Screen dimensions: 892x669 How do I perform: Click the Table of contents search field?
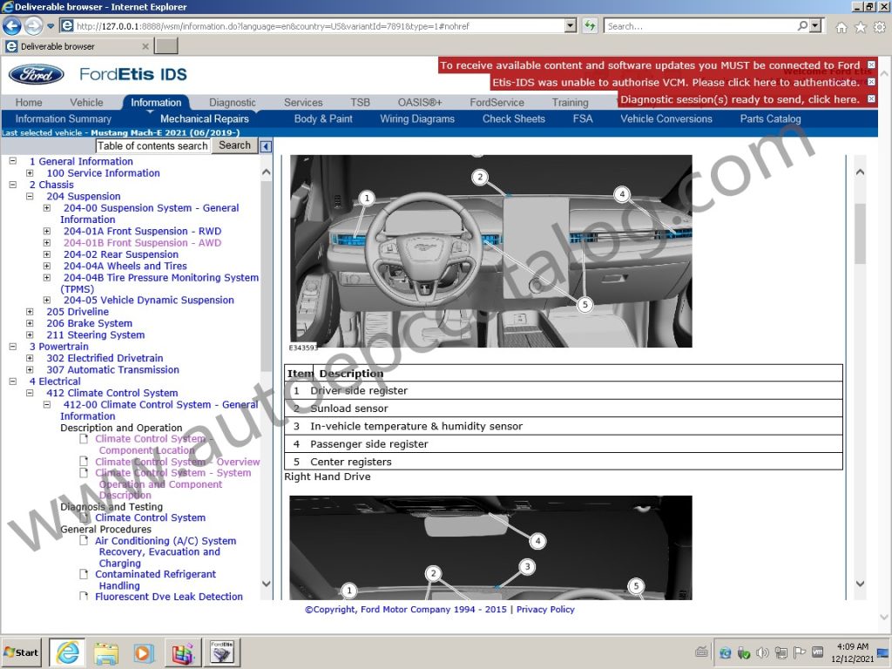pos(152,145)
